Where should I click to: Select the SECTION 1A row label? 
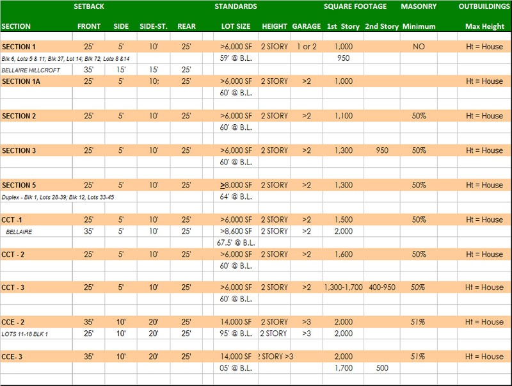pos(21,81)
